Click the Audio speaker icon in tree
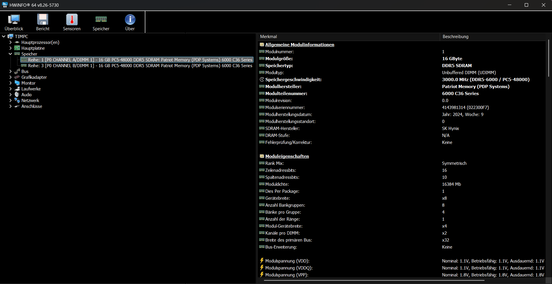Screen dimensions: 552x284 coord(17,94)
